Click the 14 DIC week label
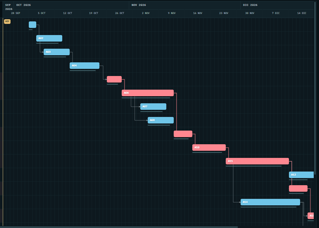The width and height of the screenshot is (319, 228). tap(302, 13)
